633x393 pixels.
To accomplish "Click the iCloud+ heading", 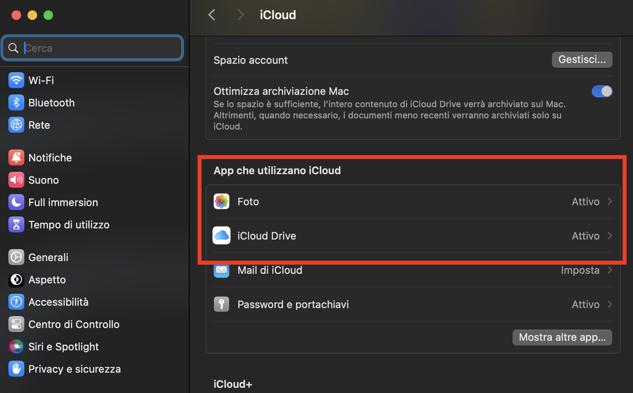I will 233,384.
